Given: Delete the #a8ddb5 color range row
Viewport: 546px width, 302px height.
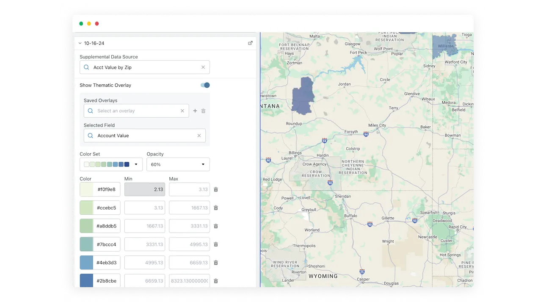Looking at the screenshot, I should [216, 226].
